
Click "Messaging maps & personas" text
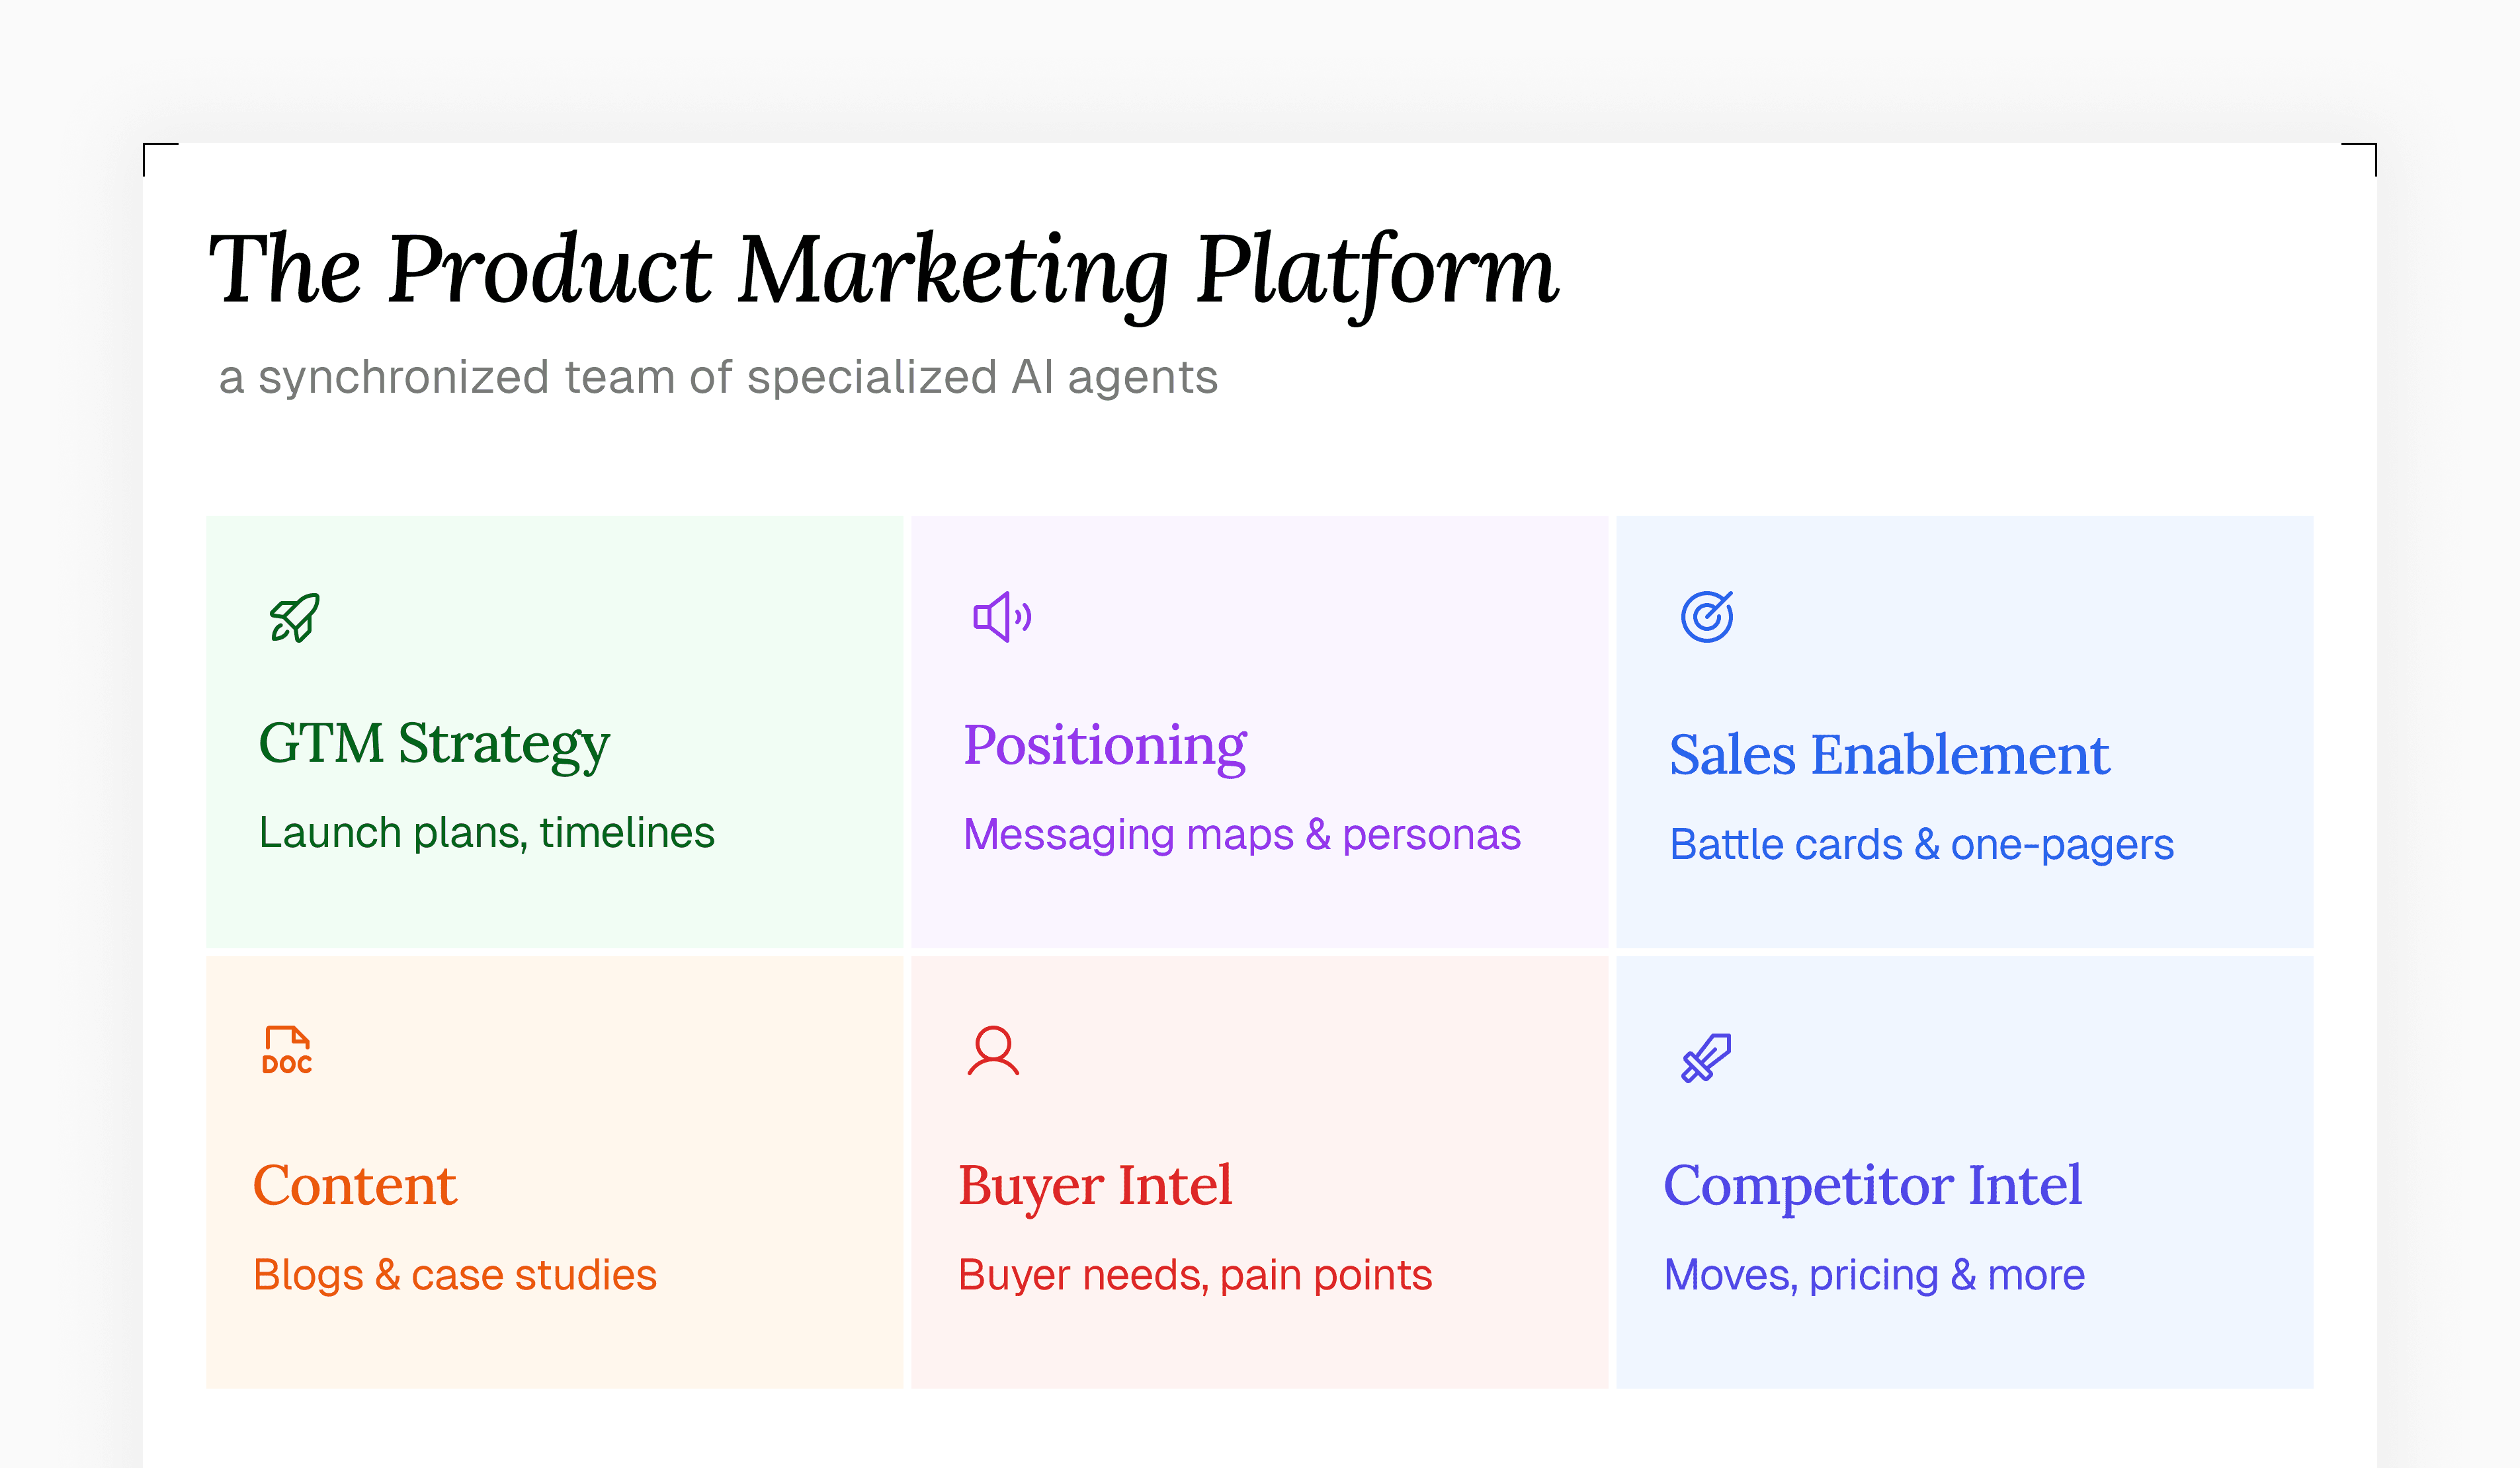coord(1241,835)
